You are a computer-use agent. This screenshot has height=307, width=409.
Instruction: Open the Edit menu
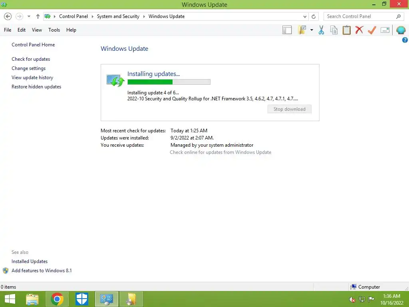coord(22,30)
